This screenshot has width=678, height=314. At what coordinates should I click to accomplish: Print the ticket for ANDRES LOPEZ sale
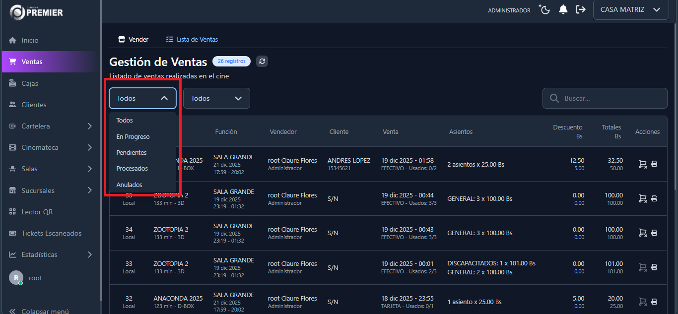pos(654,164)
